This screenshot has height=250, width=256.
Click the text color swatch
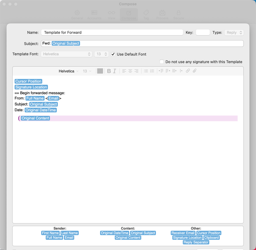tap(100, 71)
